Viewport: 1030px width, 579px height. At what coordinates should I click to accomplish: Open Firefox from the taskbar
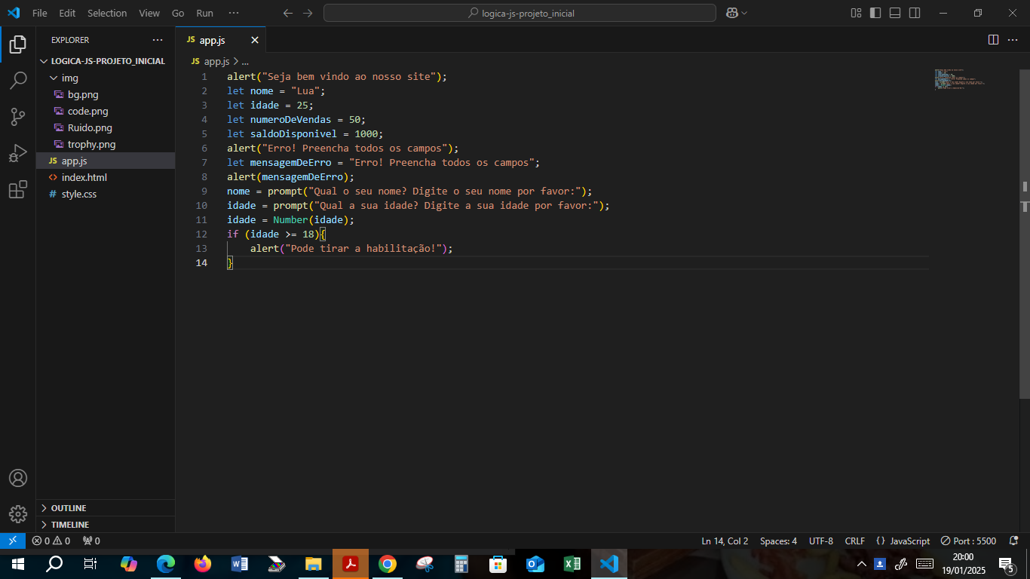203,564
